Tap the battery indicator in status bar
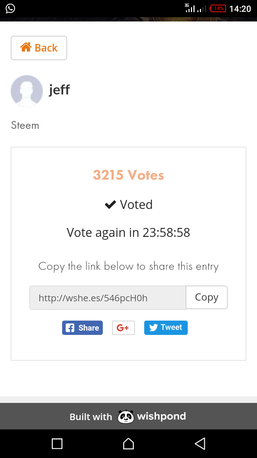 pos(218,9)
